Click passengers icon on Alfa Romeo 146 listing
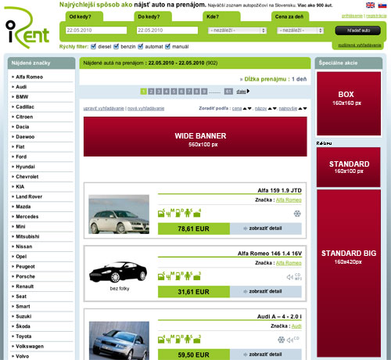This screenshot has width=391, height=360. point(188,276)
